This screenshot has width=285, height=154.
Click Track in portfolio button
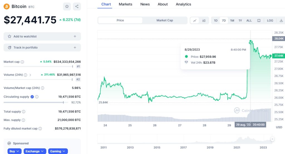point(42,48)
